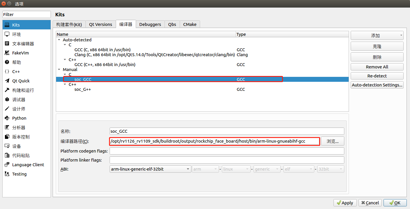Click the 克隆 button

tap(377, 46)
